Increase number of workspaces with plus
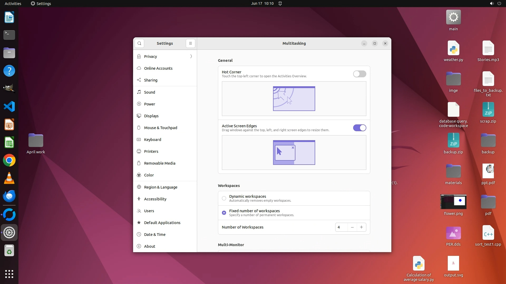This screenshot has height=284, width=506. (x=361, y=227)
